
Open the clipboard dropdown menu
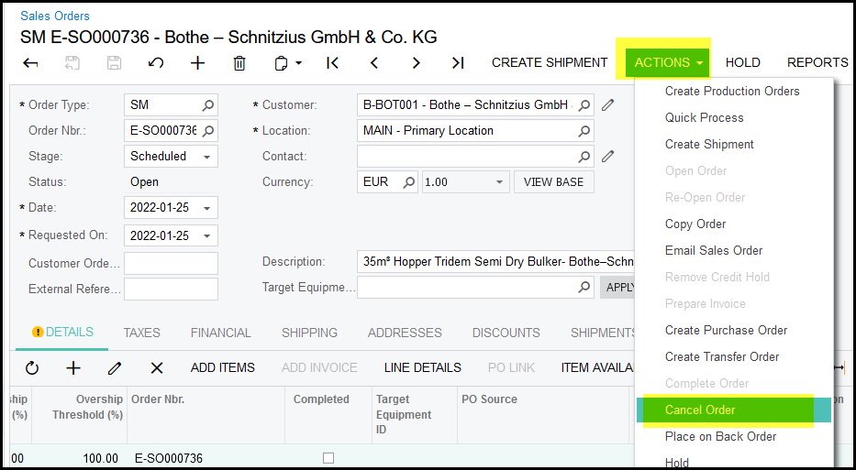[285, 63]
